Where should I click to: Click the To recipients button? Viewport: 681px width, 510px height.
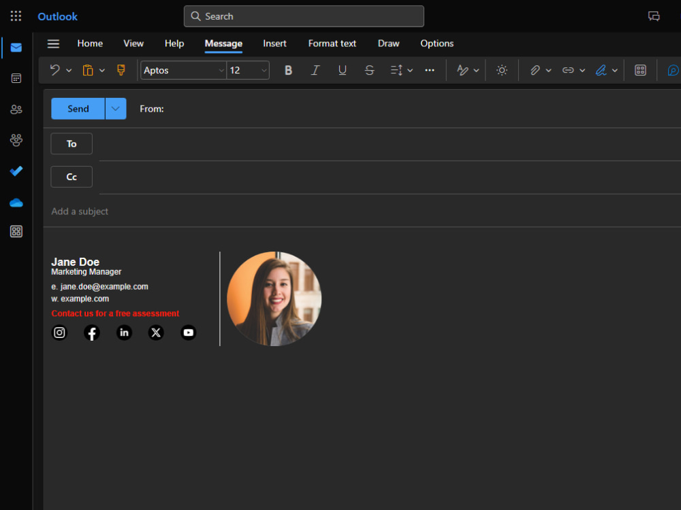click(x=72, y=143)
